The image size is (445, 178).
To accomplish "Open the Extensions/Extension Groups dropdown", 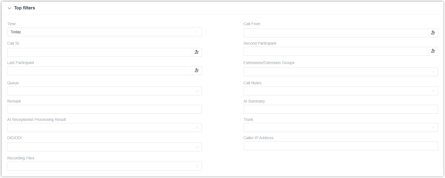I will tap(341, 72).
